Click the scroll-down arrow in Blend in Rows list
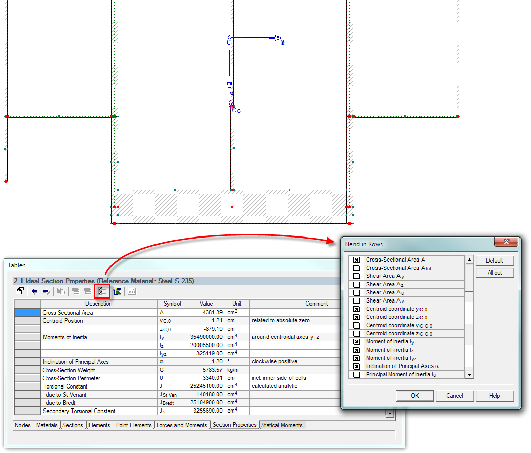This screenshot has width=531, height=453. [x=469, y=374]
